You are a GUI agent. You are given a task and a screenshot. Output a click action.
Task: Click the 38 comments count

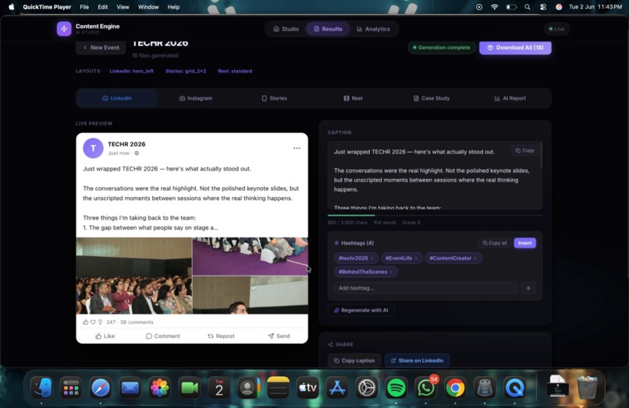pyautogui.click(x=137, y=322)
